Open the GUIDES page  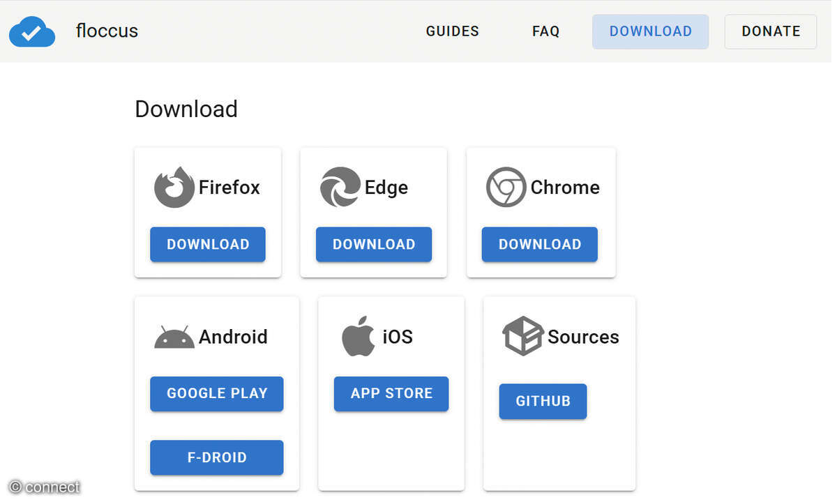click(x=452, y=31)
